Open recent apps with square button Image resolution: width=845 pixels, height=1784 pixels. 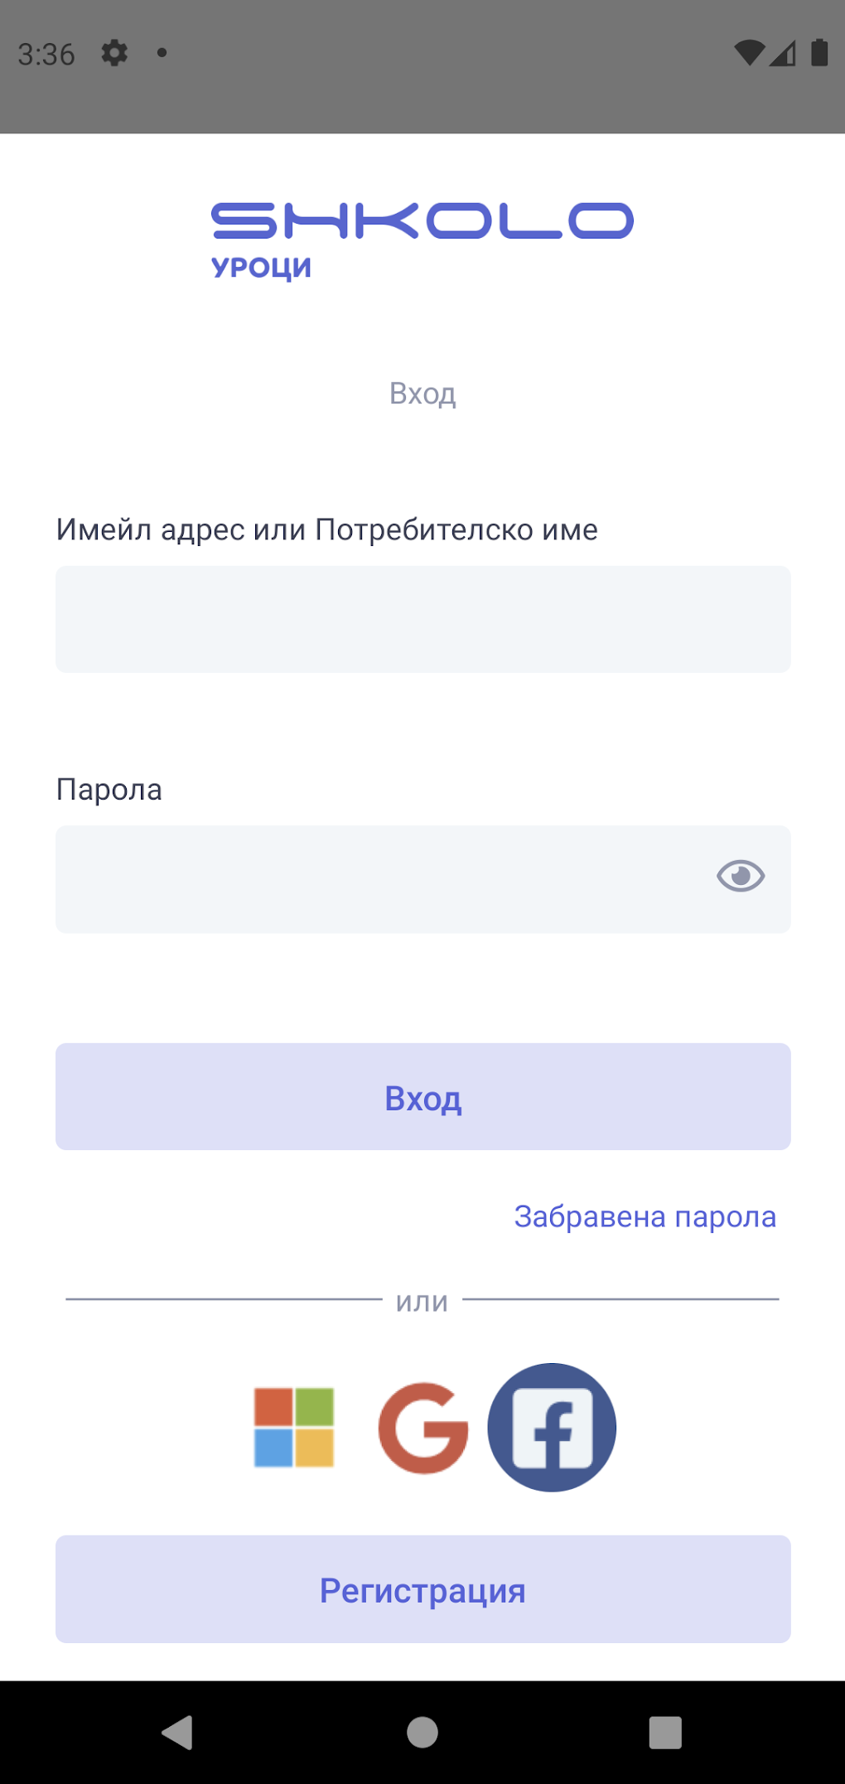(665, 1732)
